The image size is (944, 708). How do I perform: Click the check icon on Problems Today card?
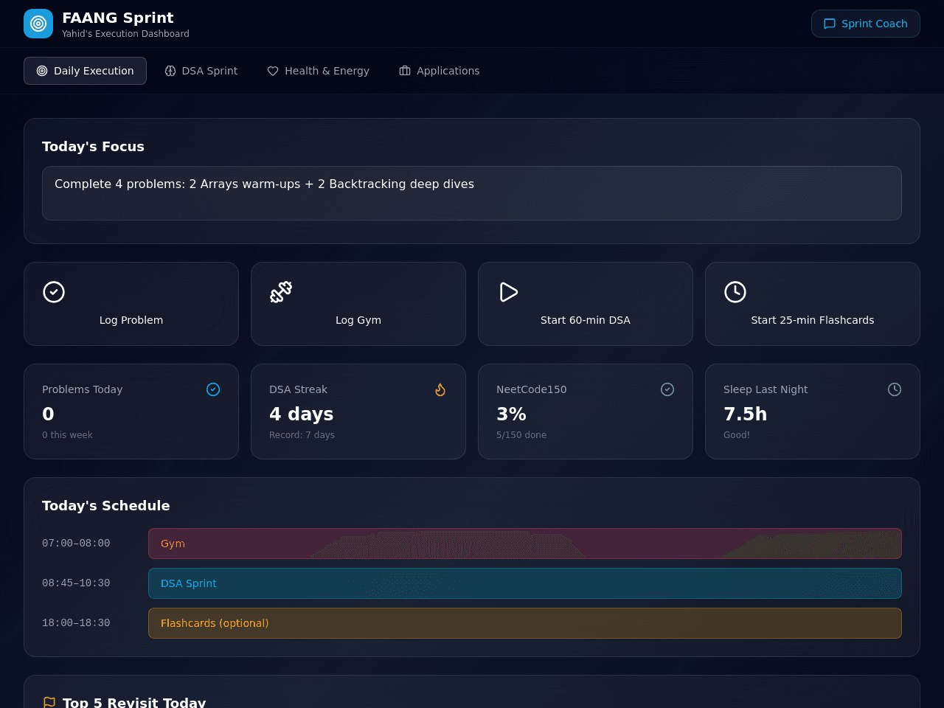pos(213,389)
